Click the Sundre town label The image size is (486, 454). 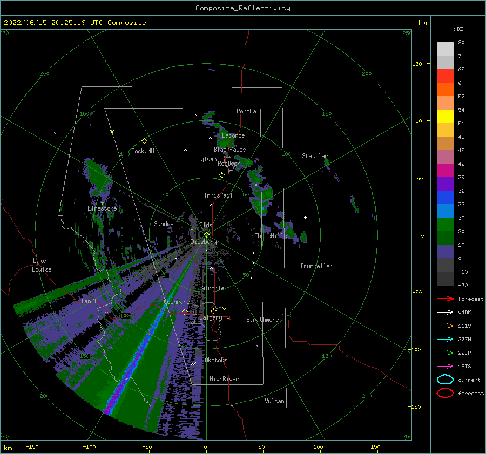click(164, 223)
